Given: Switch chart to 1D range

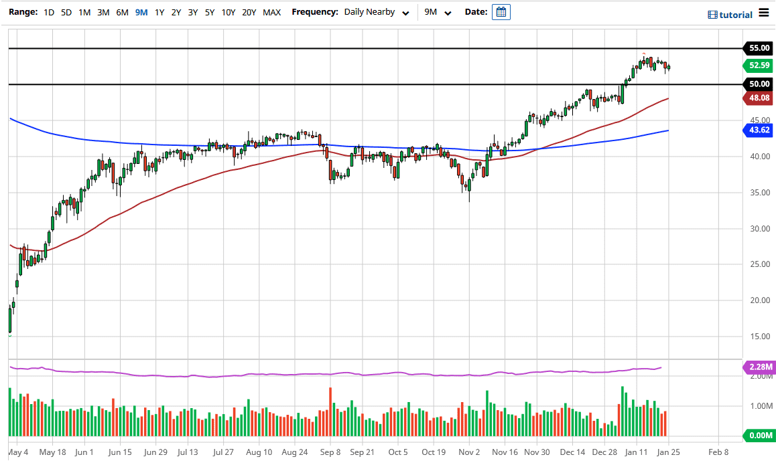Looking at the screenshot, I should coord(48,11).
